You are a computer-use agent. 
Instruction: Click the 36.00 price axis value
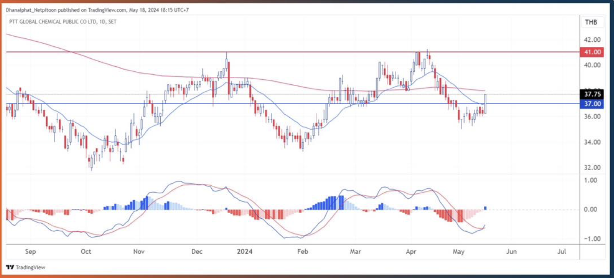pyautogui.click(x=592, y=117)
